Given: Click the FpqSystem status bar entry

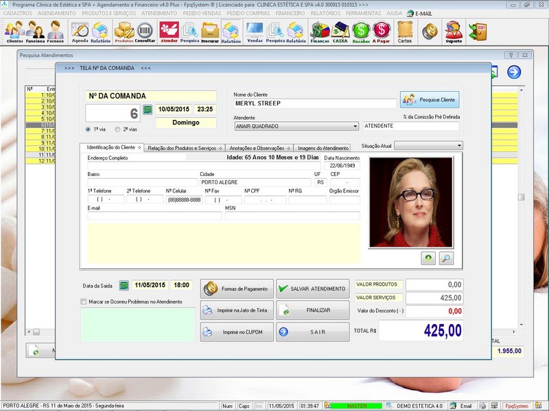Looking at the screenshot, I should click(x=517, y=406).
